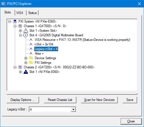This screenshot has height=127, width=144.
Task: Collapse the PXI System root node
Action: click(9, 21)
